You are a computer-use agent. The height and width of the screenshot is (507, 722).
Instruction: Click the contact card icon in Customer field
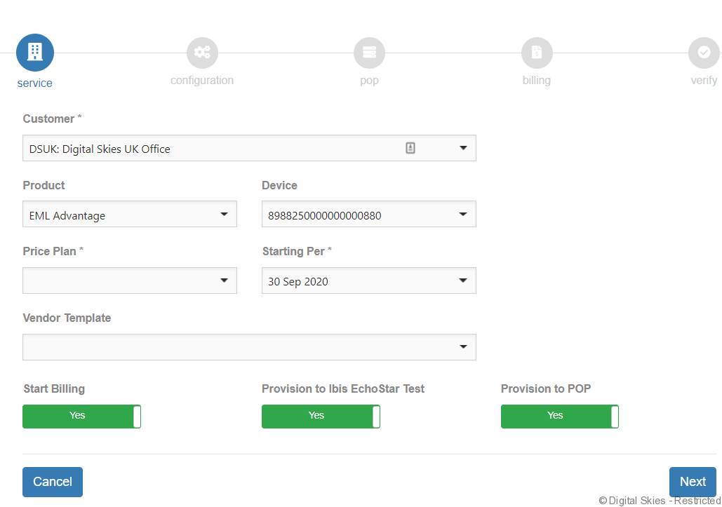(410, 148)
